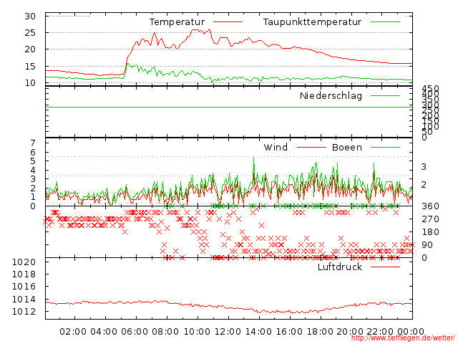Viewport: 458px width, 344px height.
Task: Select the red line sample beside Luftdruck
Action: tap(385, 267)
